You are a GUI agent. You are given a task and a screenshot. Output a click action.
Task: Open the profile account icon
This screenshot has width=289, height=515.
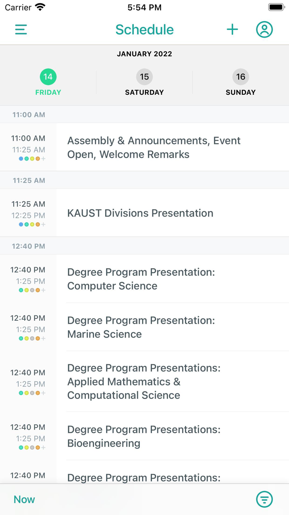(265, 29)
